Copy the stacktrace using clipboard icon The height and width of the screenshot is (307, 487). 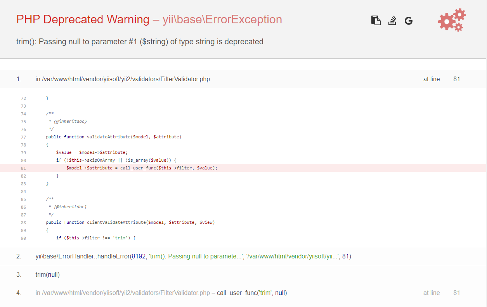pyautogui.click(x=376, y=21)
